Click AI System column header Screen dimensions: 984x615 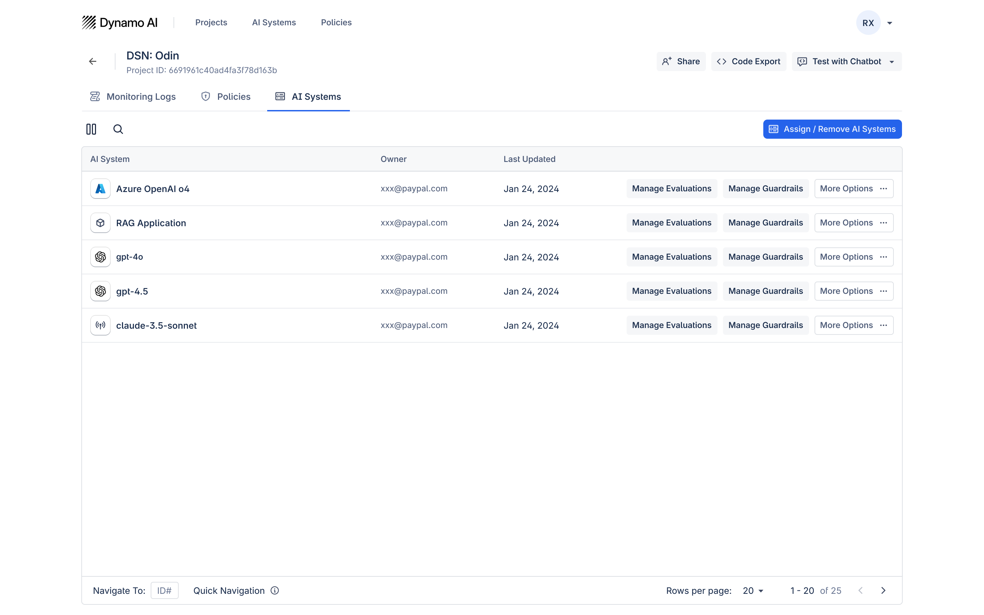(x=110, y=159)
